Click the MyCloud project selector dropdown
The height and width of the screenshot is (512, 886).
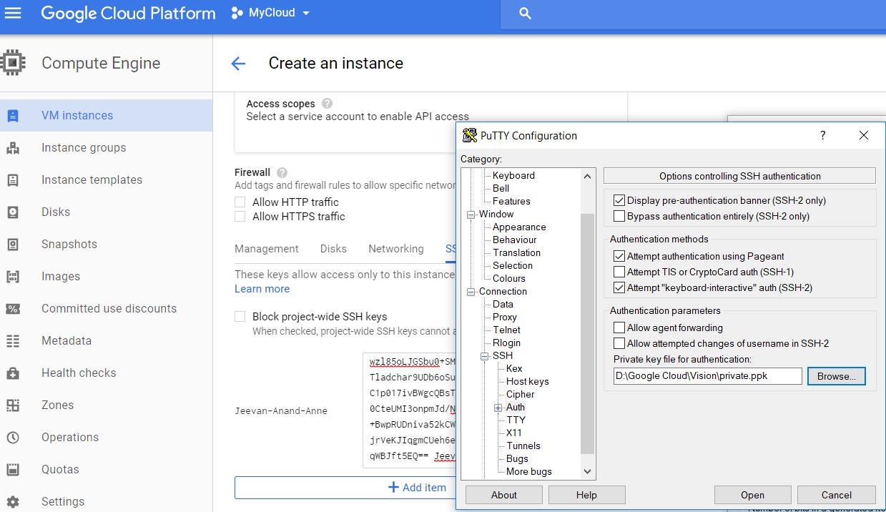[271, 13]
